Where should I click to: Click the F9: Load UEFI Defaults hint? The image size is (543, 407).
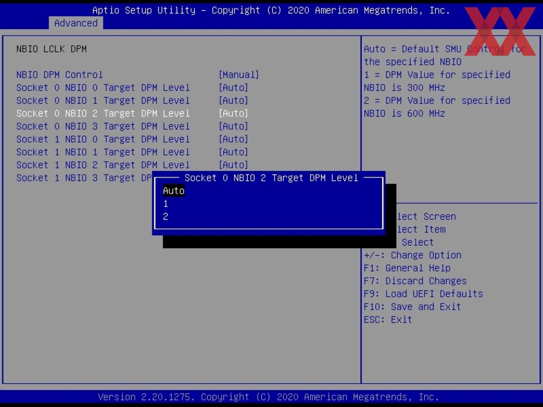(x=423, y=294)
